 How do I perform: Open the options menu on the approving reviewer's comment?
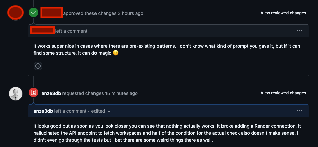[x=300, y=31]
